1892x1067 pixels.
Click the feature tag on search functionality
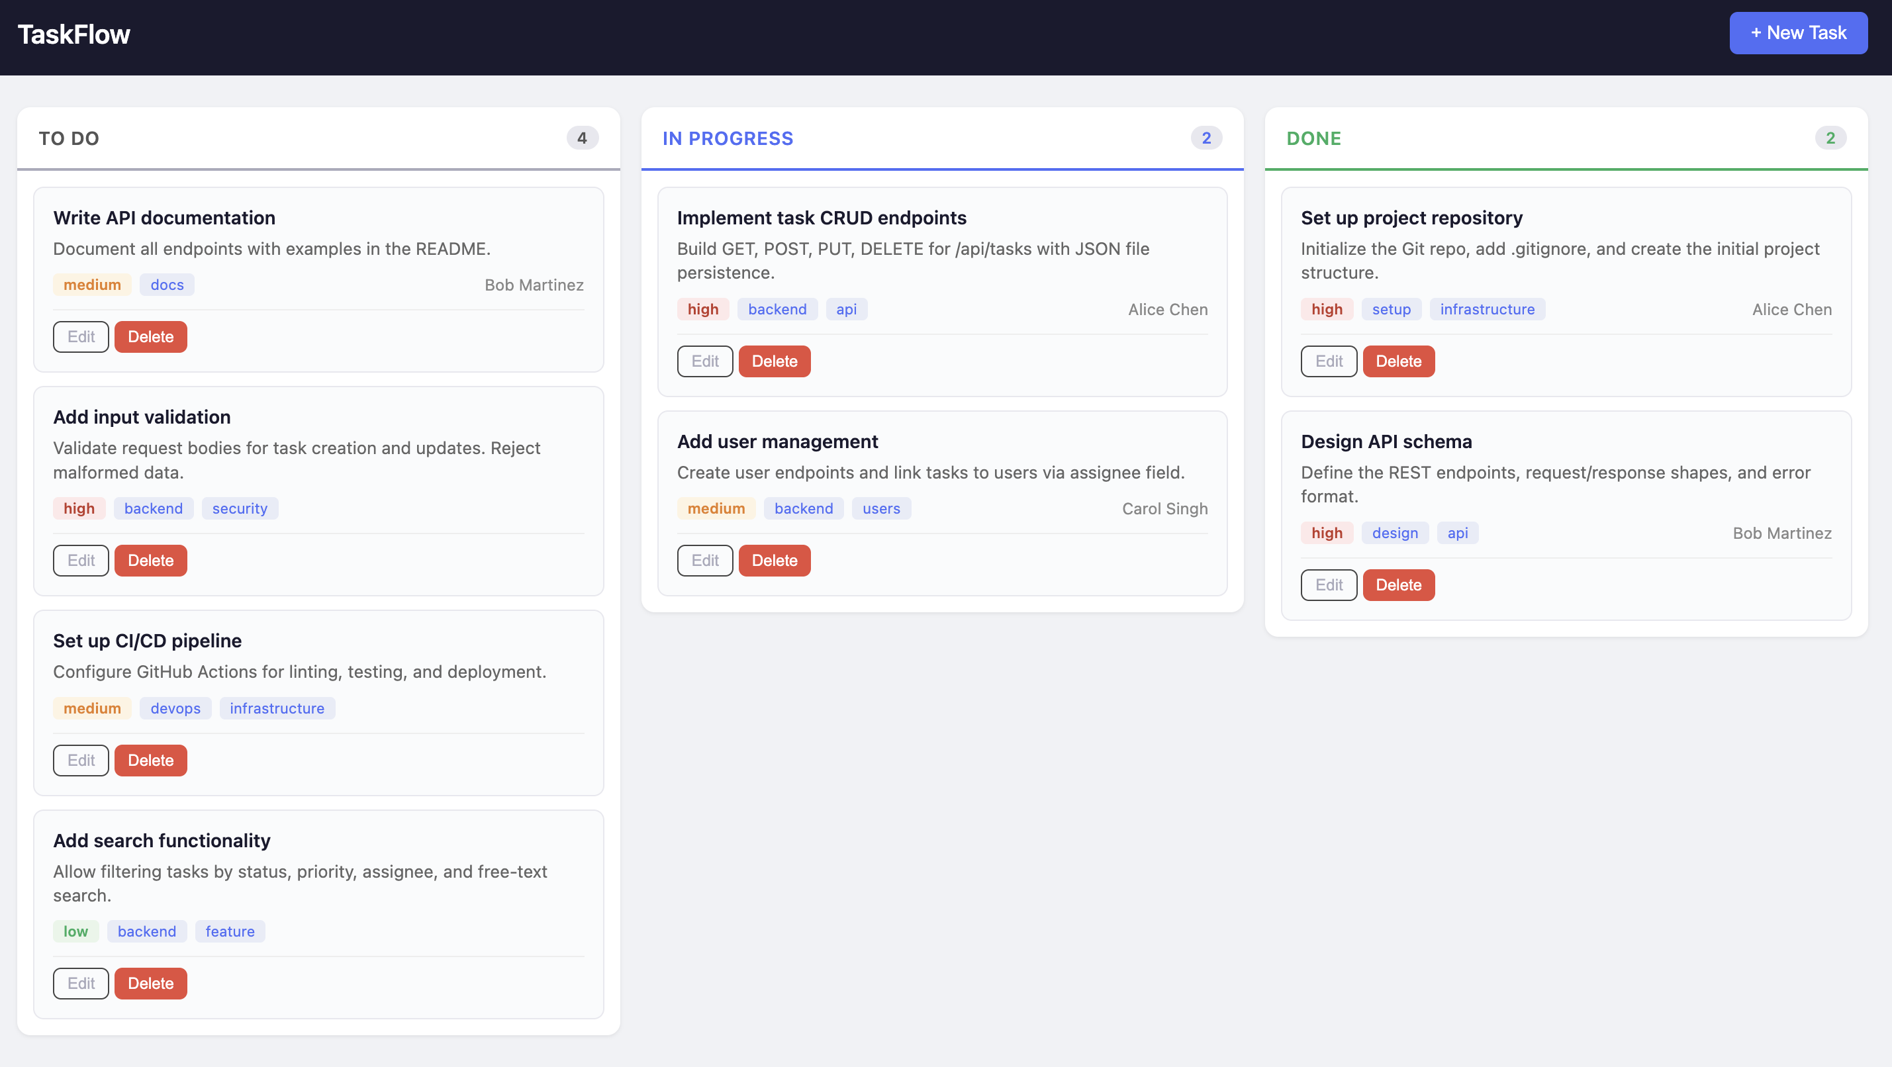point(230,932)
